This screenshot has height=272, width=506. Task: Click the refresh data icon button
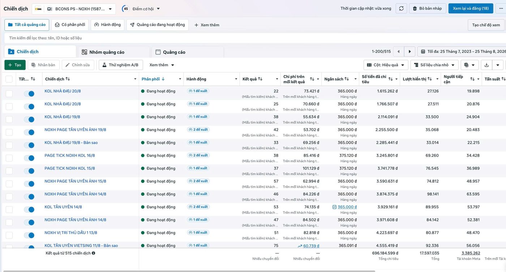401,8
